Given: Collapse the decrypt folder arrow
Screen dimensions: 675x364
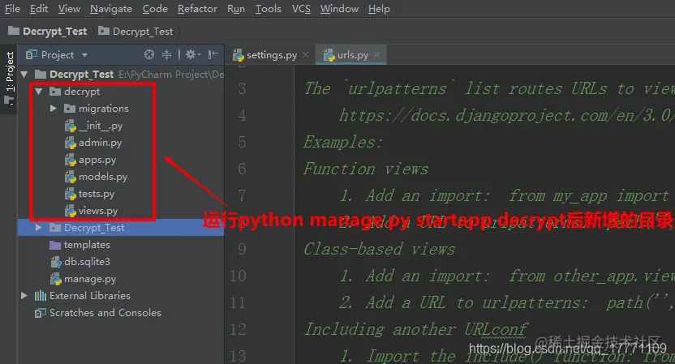Looking at the screenshot, I should (39, 92).
